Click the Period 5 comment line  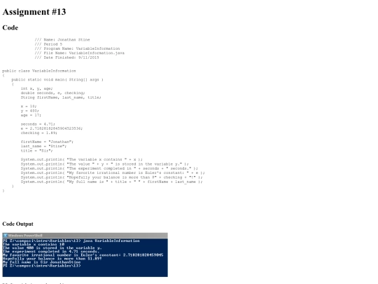click(x=48, y=44)
